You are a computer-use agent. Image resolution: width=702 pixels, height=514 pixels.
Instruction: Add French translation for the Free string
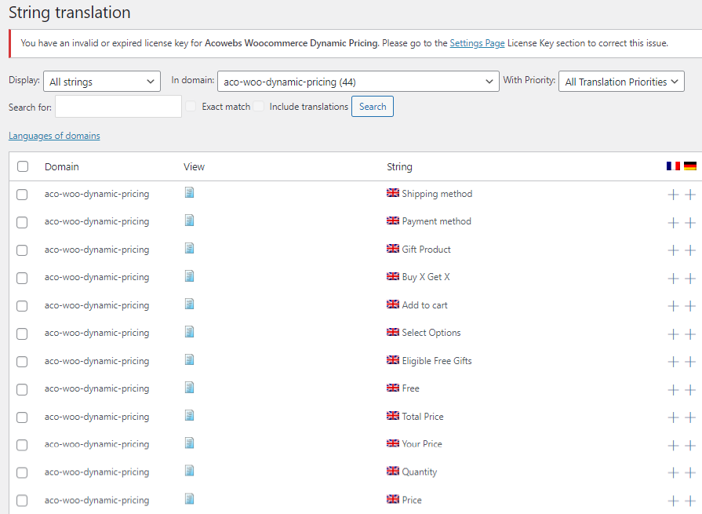[673, 390]
